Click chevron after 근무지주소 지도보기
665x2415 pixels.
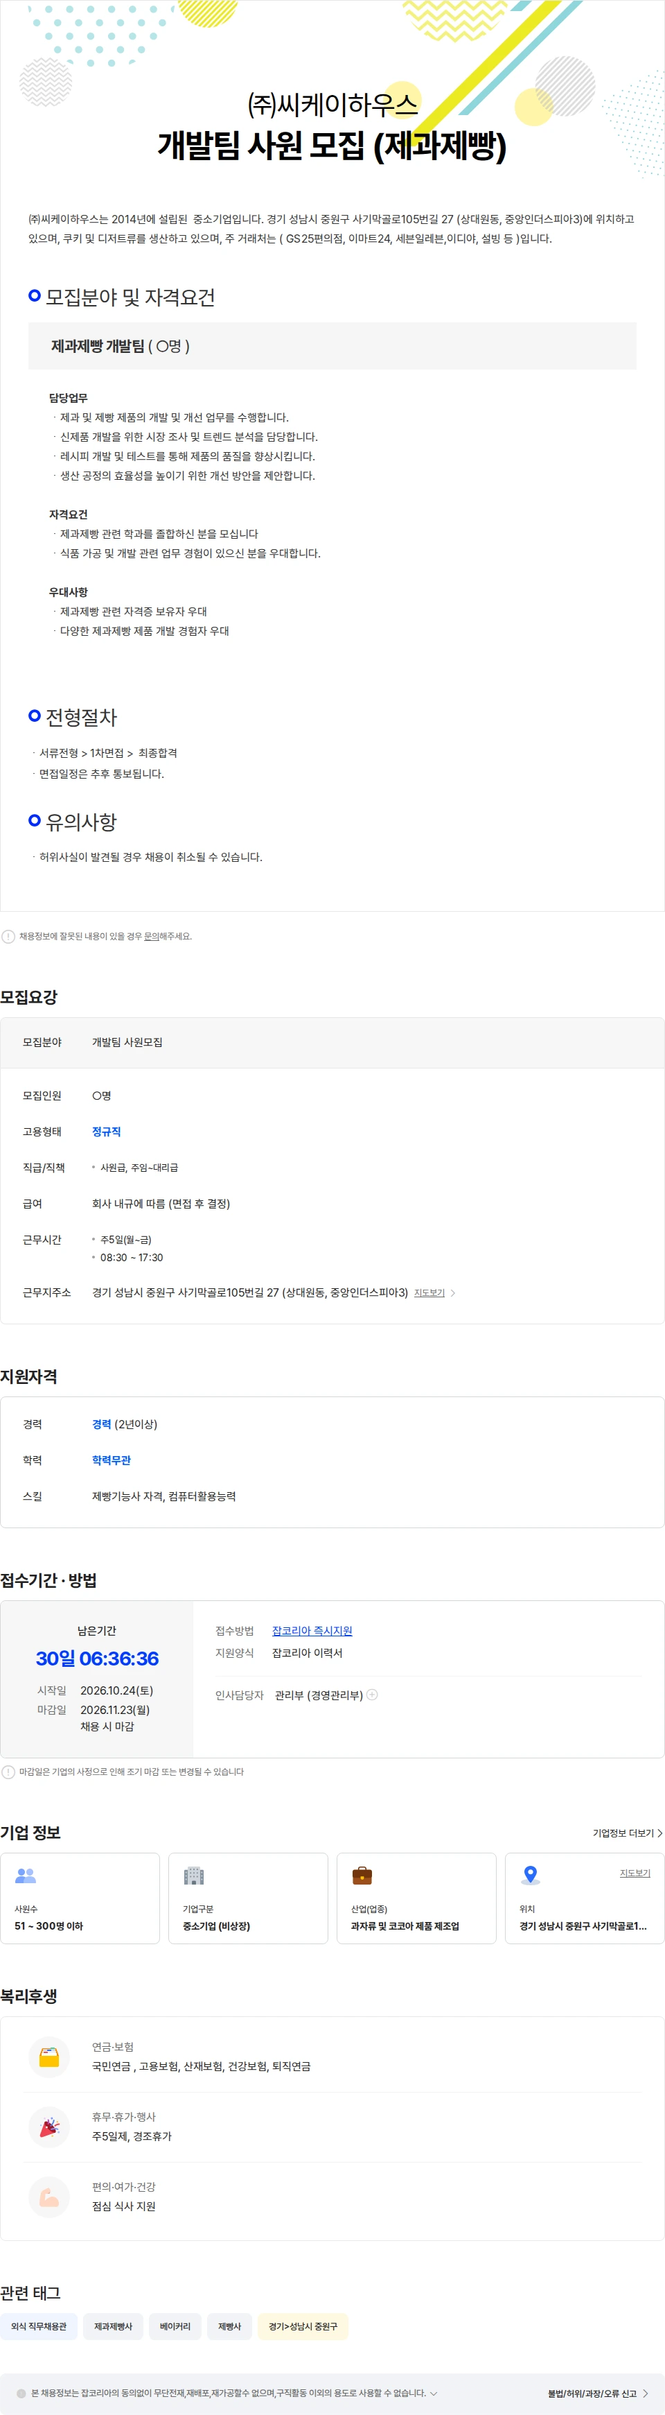coord(453,1293)
